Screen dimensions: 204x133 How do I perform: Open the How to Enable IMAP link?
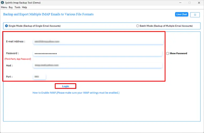coord(76,93)
